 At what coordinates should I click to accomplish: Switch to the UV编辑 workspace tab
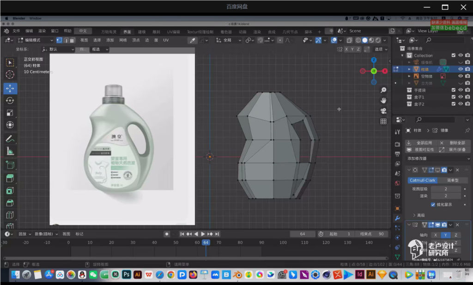173,32
